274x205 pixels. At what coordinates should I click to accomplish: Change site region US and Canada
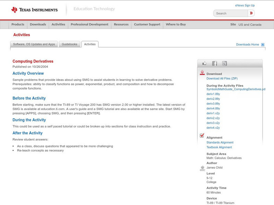[250, 25]
